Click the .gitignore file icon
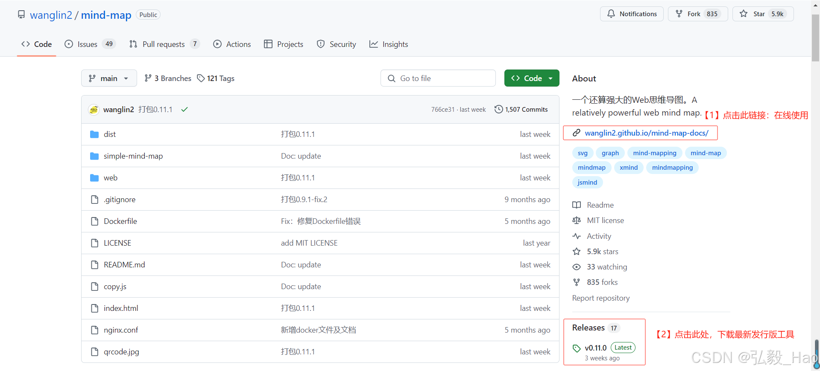This screenshot has width=820, height=371. pyautogui.click(x=94, y=200)
